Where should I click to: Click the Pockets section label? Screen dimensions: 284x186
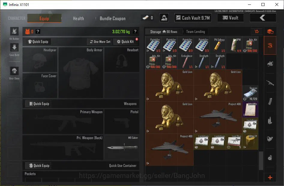tap(30, 174)
